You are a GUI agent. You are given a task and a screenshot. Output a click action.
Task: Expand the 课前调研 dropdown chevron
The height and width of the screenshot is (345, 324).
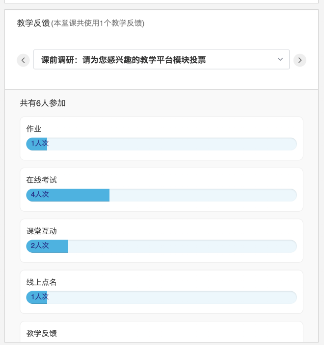tap(280, 59)
